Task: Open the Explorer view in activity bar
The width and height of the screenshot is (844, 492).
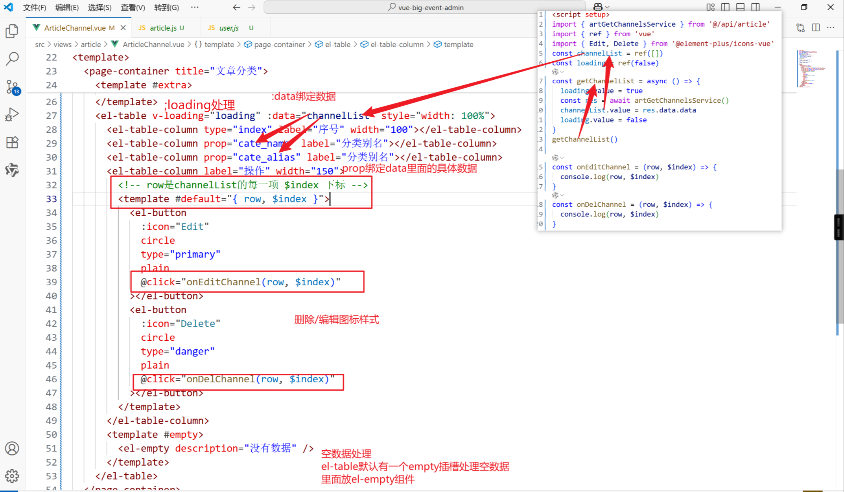Action: click(x=12, y=31)
